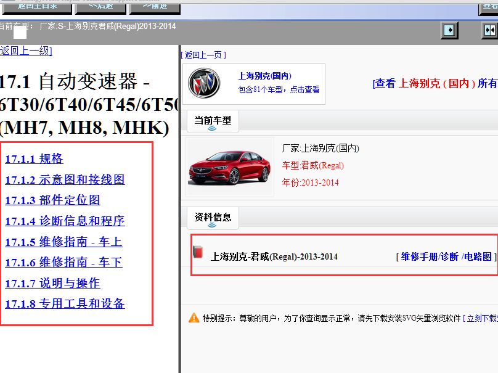The height and width of the screenshot is (373, 498).
Task: Click the 返回主目录 toolbar button
Action: pos(37,7)
